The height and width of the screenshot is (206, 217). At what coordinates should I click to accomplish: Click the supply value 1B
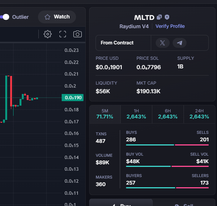pos(180,67)
